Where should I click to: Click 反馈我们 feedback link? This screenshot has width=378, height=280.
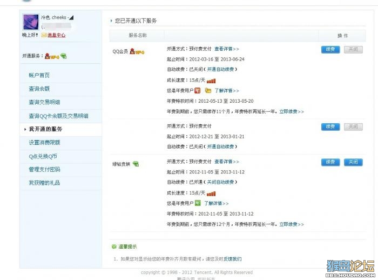pos(232,259)
